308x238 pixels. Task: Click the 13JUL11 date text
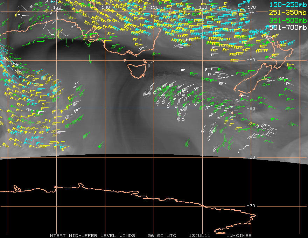[199, 236]
